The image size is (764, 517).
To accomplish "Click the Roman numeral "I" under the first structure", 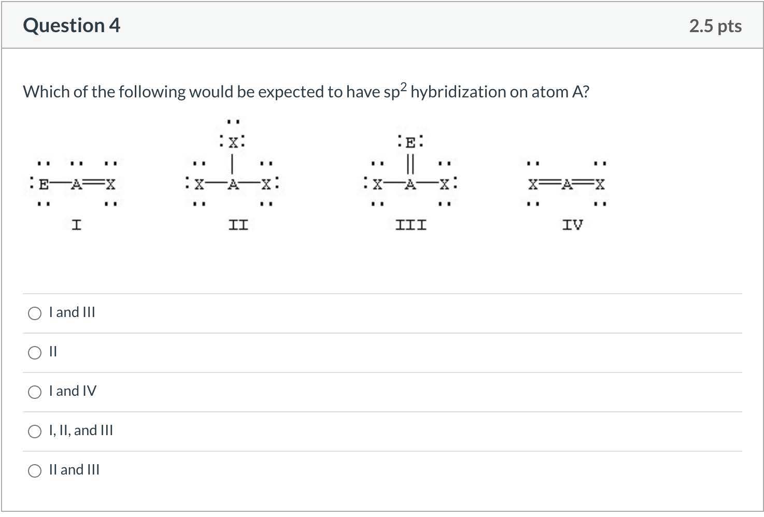I will [76, 225].
